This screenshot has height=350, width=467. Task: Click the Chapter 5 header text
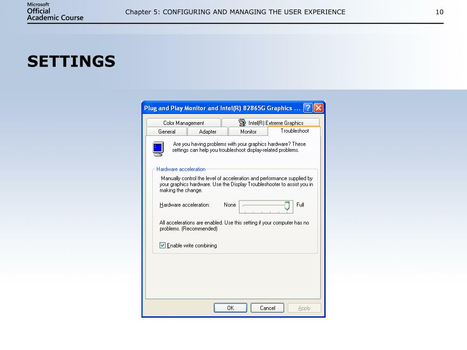coord(235,12)
